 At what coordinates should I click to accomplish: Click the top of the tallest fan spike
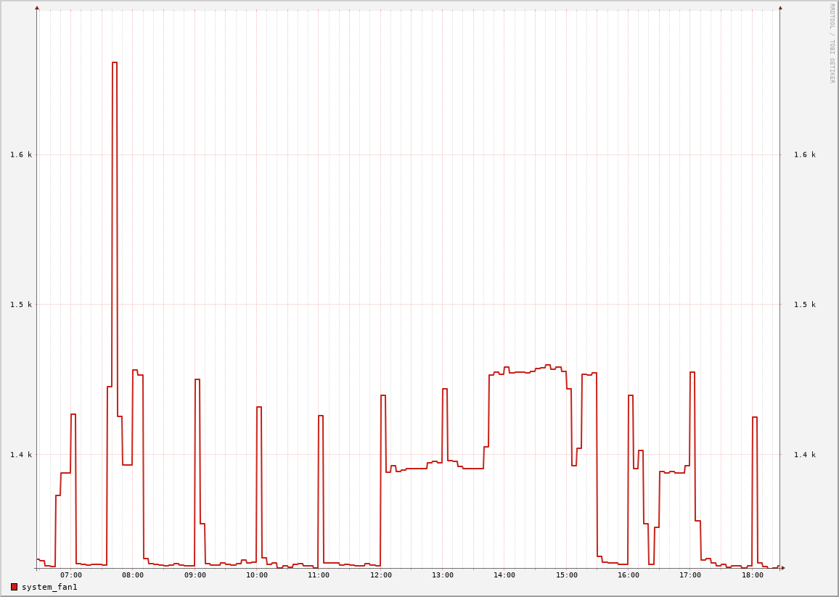click(x=115, y=63)
